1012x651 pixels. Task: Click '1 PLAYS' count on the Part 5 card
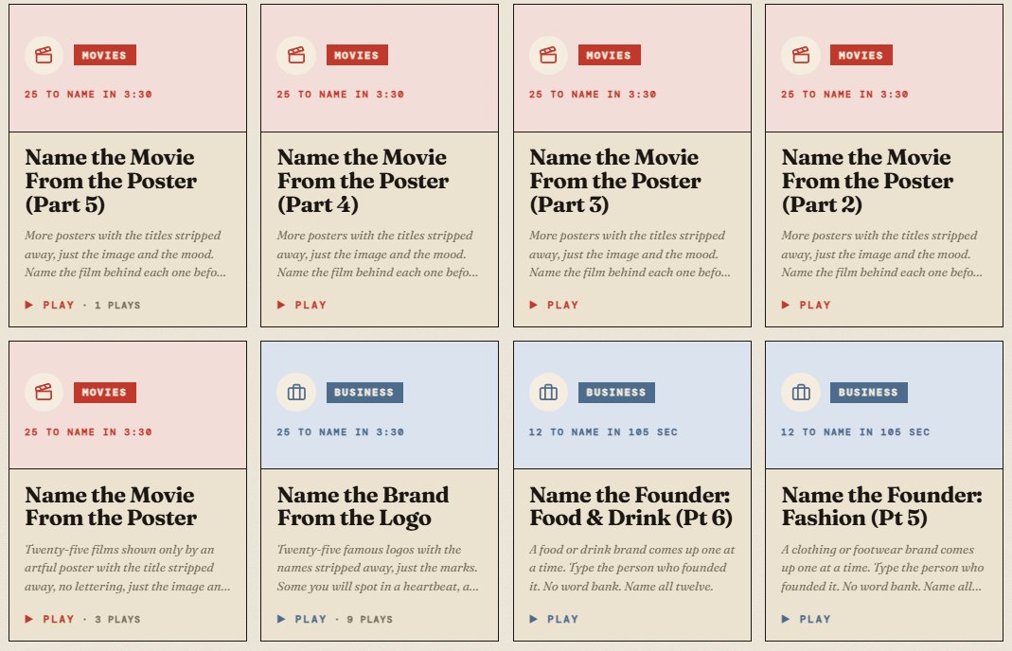pyautogui.click(x=117, y=306)
